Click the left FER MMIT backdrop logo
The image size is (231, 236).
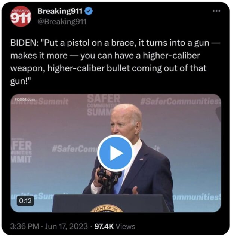point(21,152)
